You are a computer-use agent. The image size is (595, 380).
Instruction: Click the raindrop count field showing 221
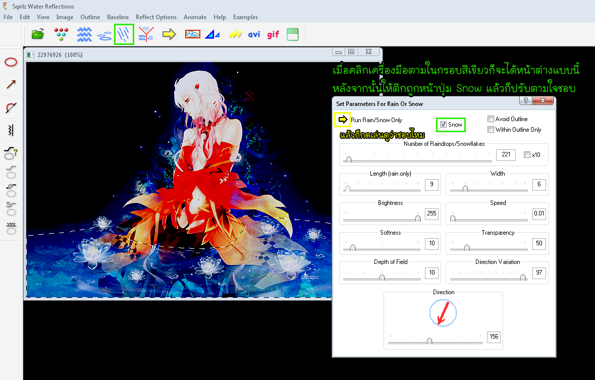click(x=506, y=155)
